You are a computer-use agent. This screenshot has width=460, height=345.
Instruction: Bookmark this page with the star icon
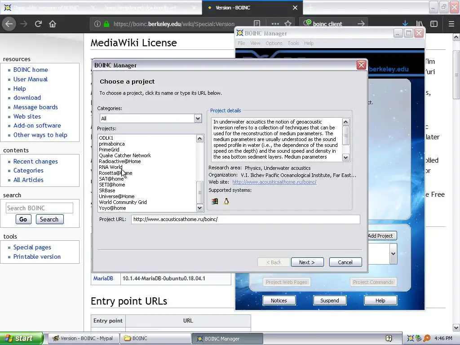pos(288,24)
